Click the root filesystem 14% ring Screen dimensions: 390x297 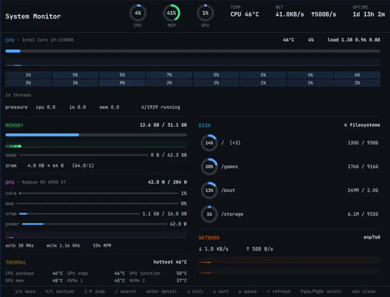209,143
